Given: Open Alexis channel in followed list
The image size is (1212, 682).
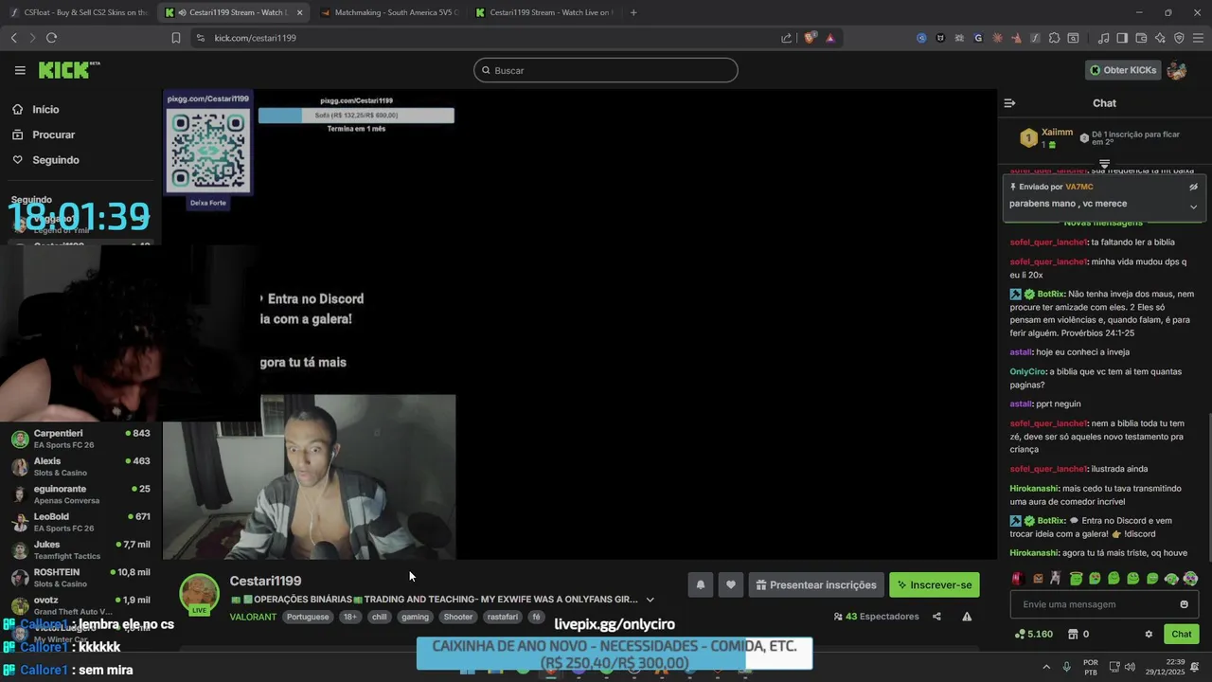Looking at the screenshot, I should click(x=80, y=466).
